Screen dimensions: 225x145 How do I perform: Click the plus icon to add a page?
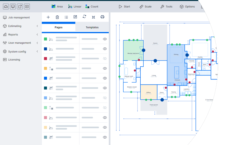tap(48, 17)
